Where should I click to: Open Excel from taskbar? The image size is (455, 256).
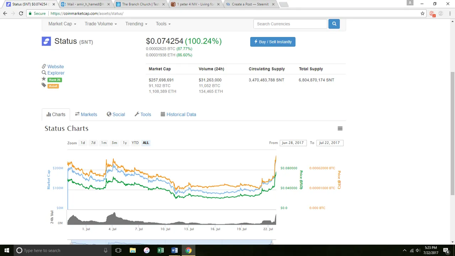160,250
